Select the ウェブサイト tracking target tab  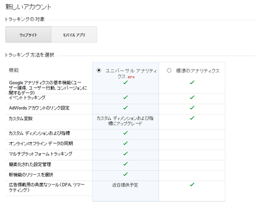[x=28, y=35]
